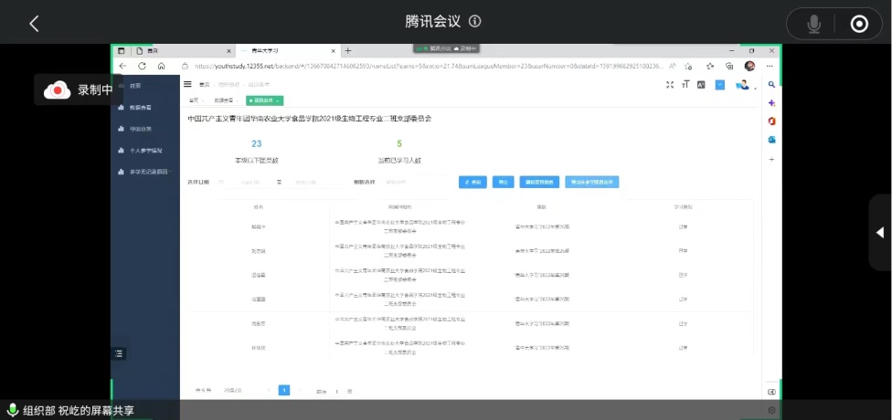Expand the 参学无记录原因 sidebar menu
Viewport: 892px width, 420px height.
pyautogui.click(x=148, y=172)
